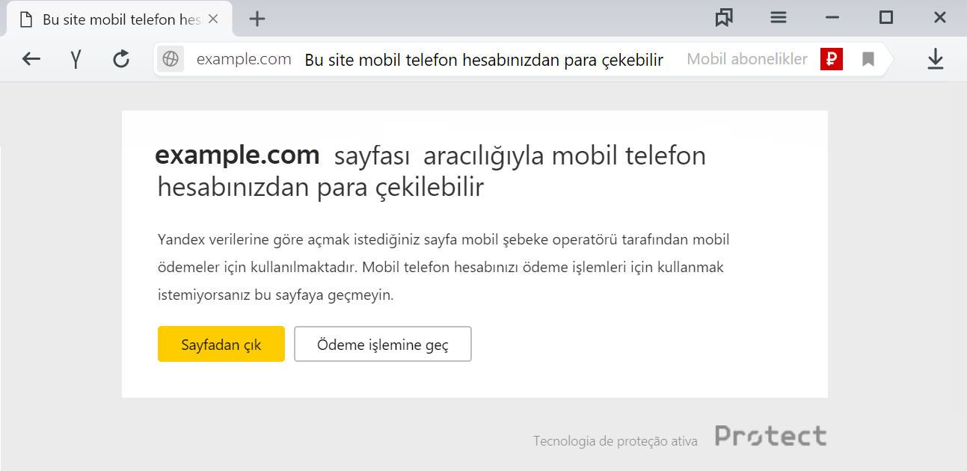967x471 pixels.
Task: Minimize the browser window
Action: 832,18
